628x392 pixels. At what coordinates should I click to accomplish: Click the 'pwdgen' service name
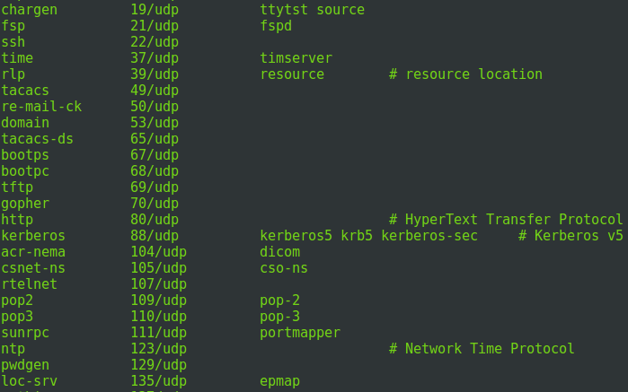click(25, 365)
